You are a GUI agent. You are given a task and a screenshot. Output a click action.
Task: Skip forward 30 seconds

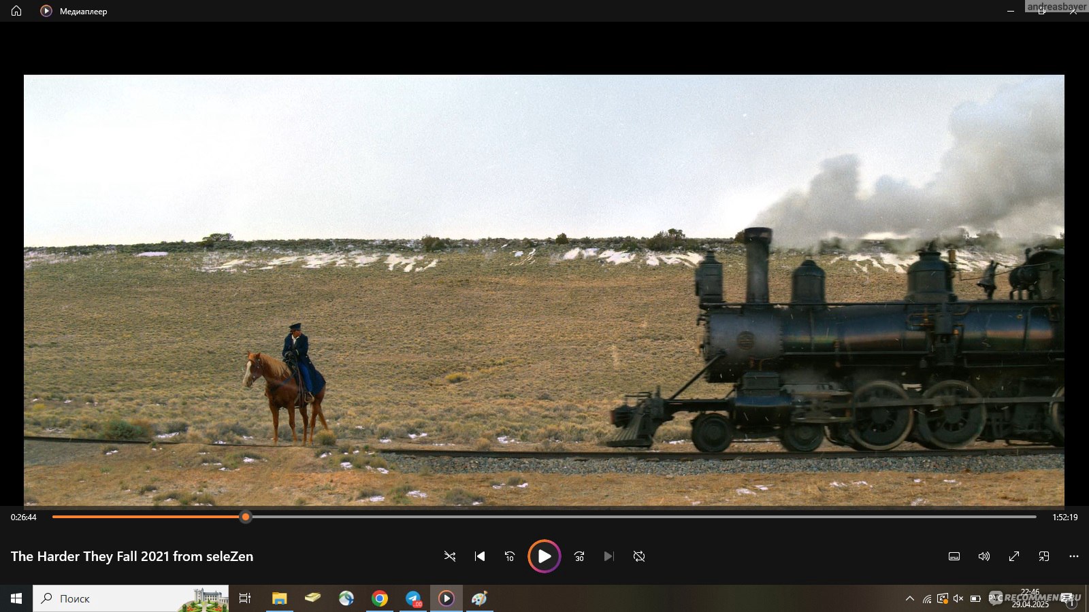coord(579,556)
